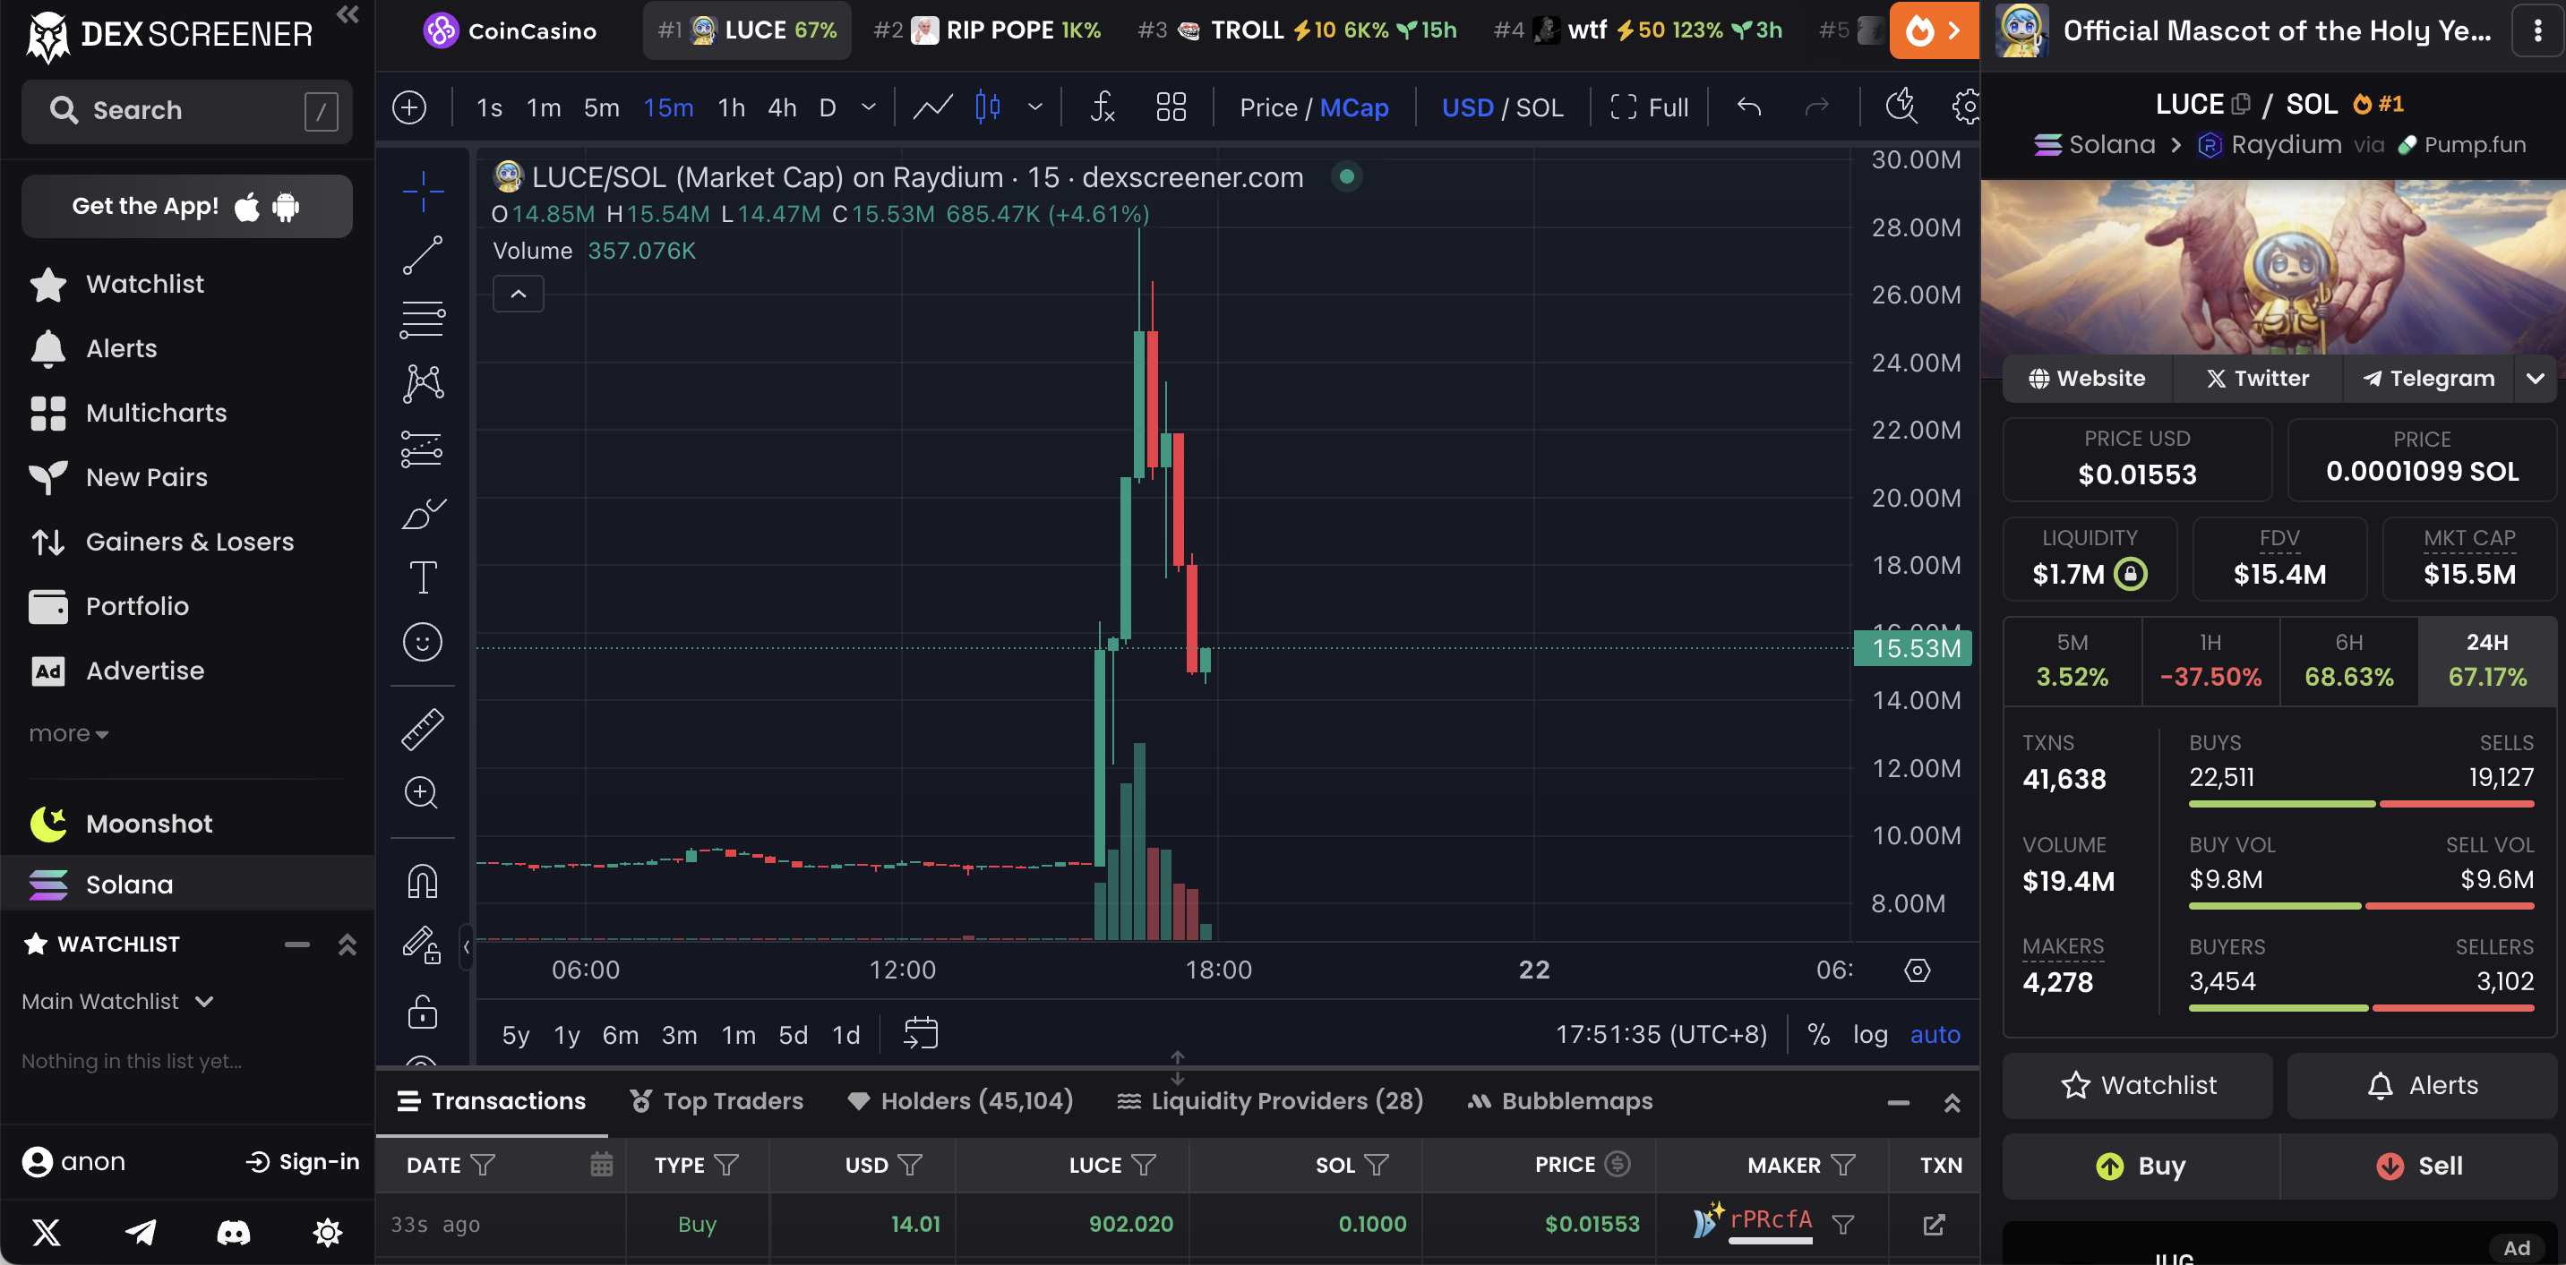Open the Main Watchlist dropdown
Screen dimensions: 2566x1265
[x=117, y=1001]
